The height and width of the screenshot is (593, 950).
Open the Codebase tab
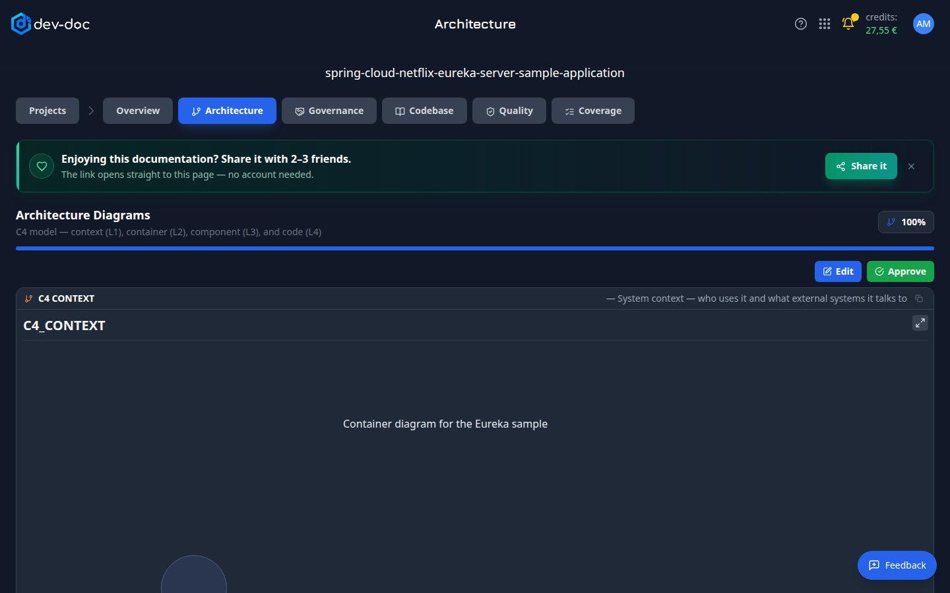[x=424, y=111]
